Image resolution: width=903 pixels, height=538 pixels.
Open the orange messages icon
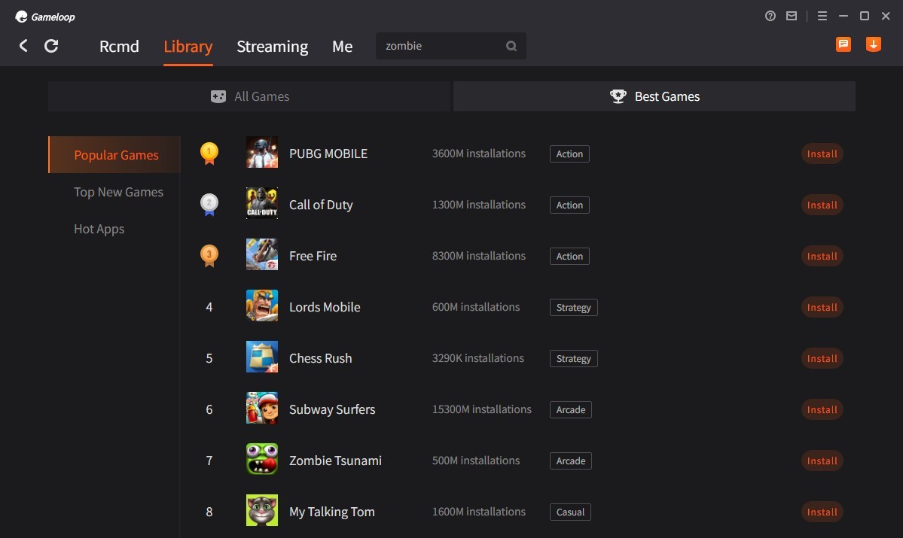pyautogui.click(x=844, y=44)
